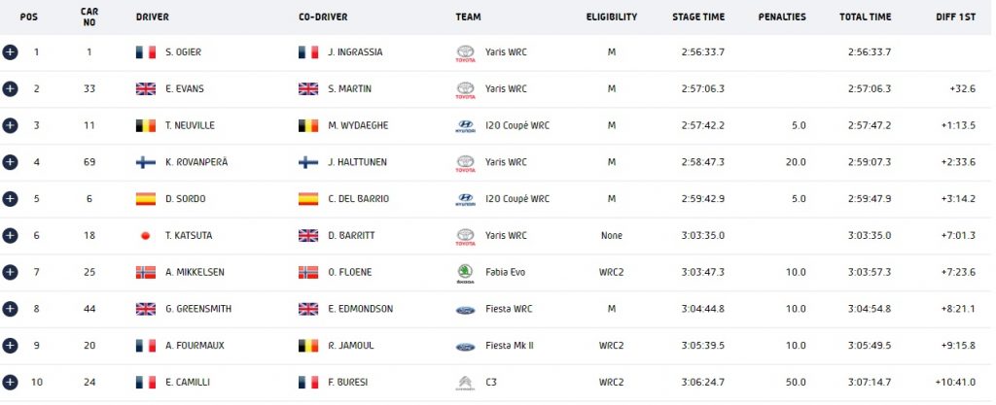This screenshot has height=405, width=996.
Task: Click Citroën logo beside C3
Action: pyautogui.click(x=466, y=383)
